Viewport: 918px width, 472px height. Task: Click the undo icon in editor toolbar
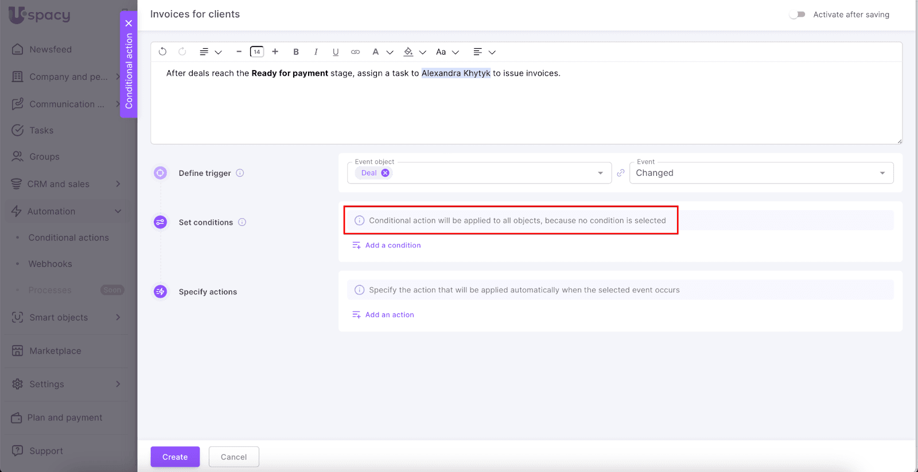click(x=162, y=52)
